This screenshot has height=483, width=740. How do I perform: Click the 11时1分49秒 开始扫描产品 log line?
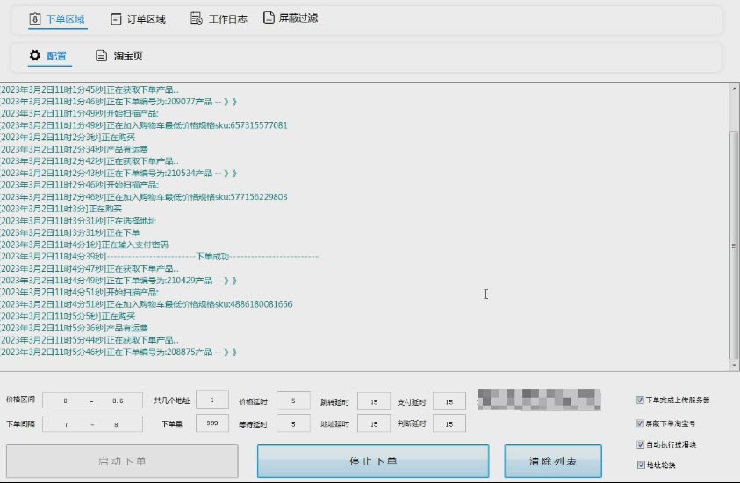coord(79,114)
